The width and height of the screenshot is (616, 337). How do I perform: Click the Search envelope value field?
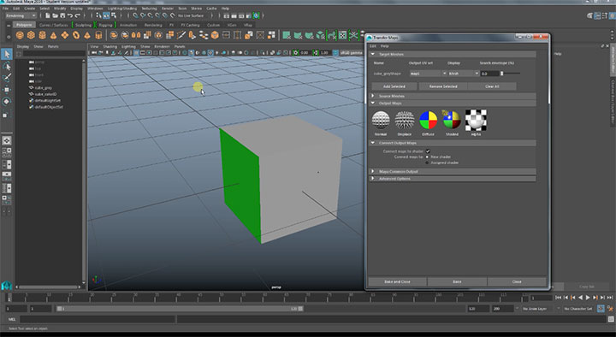click(x=489, y=74)
